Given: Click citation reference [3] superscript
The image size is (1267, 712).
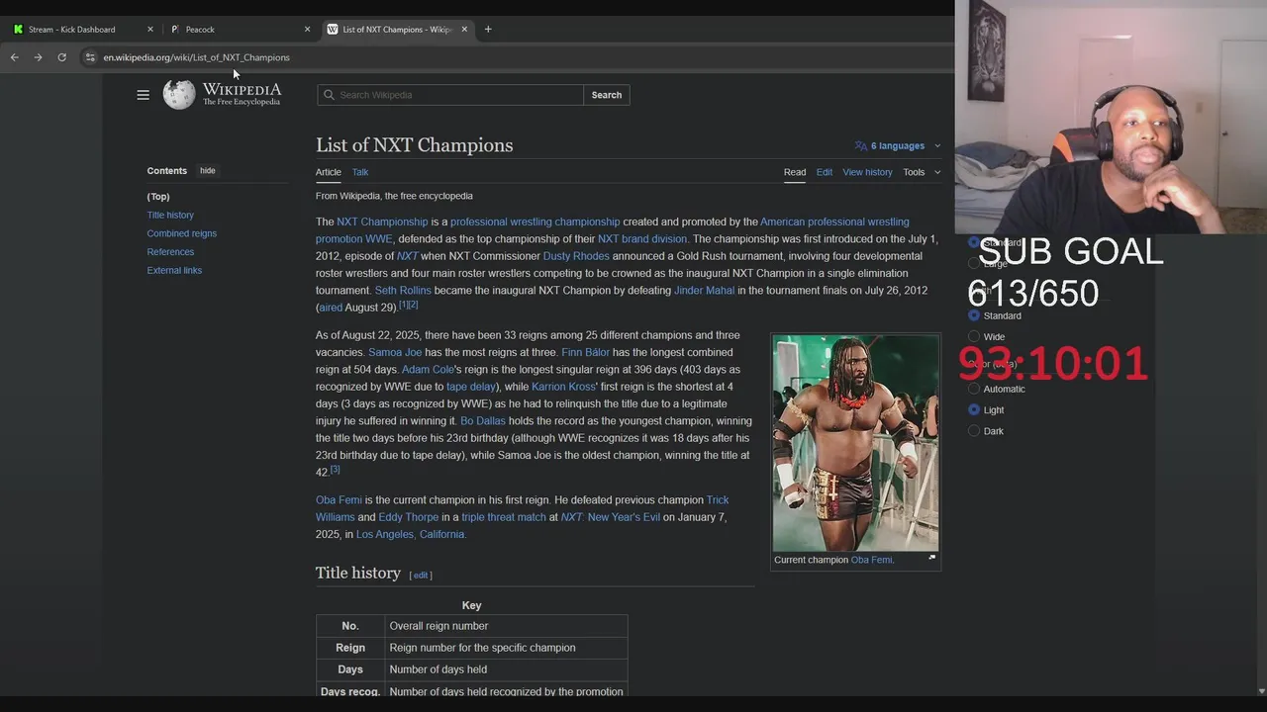Looking at the screenshot, I should click(x=335, y=470).
